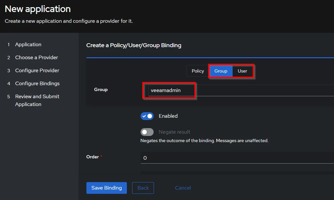This screenshot has width=334, height=200.
Task: Click the Order input field
Action: (x=237, y=158)
